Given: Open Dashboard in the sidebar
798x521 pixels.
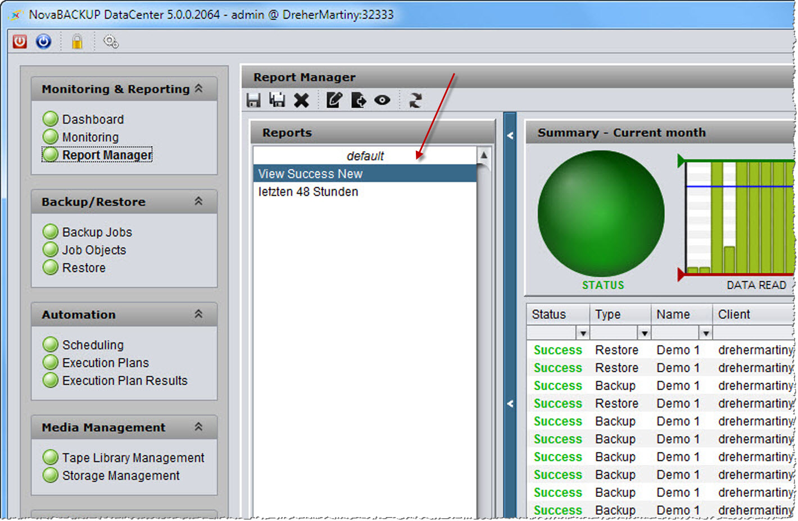Looking at the screenshot, I should point(93,120).
